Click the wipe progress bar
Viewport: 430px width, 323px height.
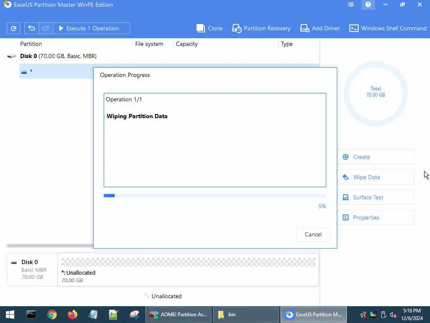pyautogui.click(x=215, y=196)
